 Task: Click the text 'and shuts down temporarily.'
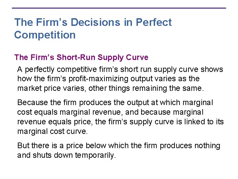tap(66, 155)
